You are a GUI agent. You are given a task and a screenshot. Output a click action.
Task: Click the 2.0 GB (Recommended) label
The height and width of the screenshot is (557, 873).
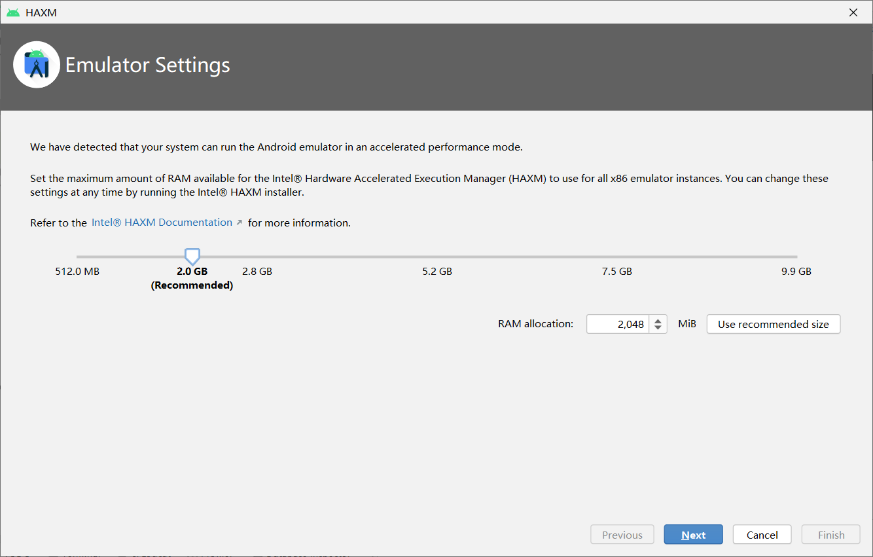point(192,278)
